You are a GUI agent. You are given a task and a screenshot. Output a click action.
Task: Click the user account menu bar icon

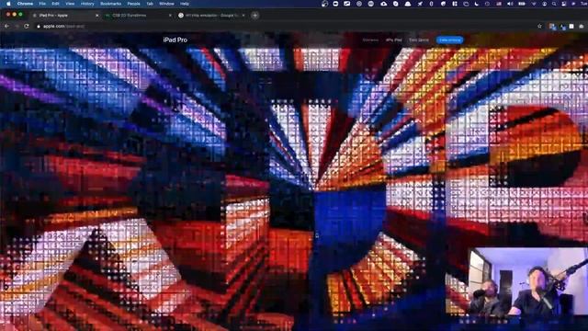[545, 4]
